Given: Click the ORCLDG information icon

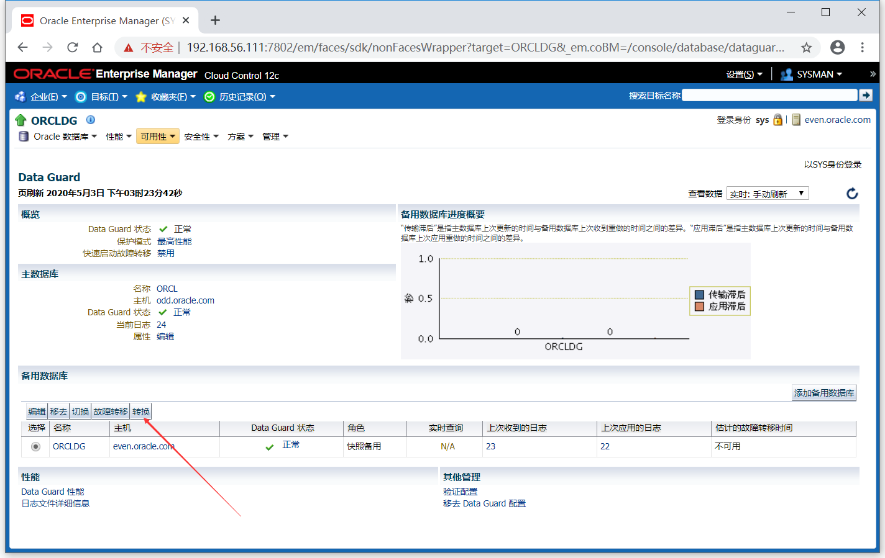Looking at the screenshot, I should tap(91, 120).
